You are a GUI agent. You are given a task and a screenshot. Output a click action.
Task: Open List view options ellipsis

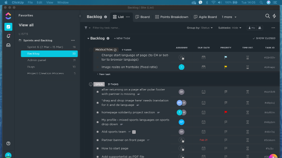(128, 17)
